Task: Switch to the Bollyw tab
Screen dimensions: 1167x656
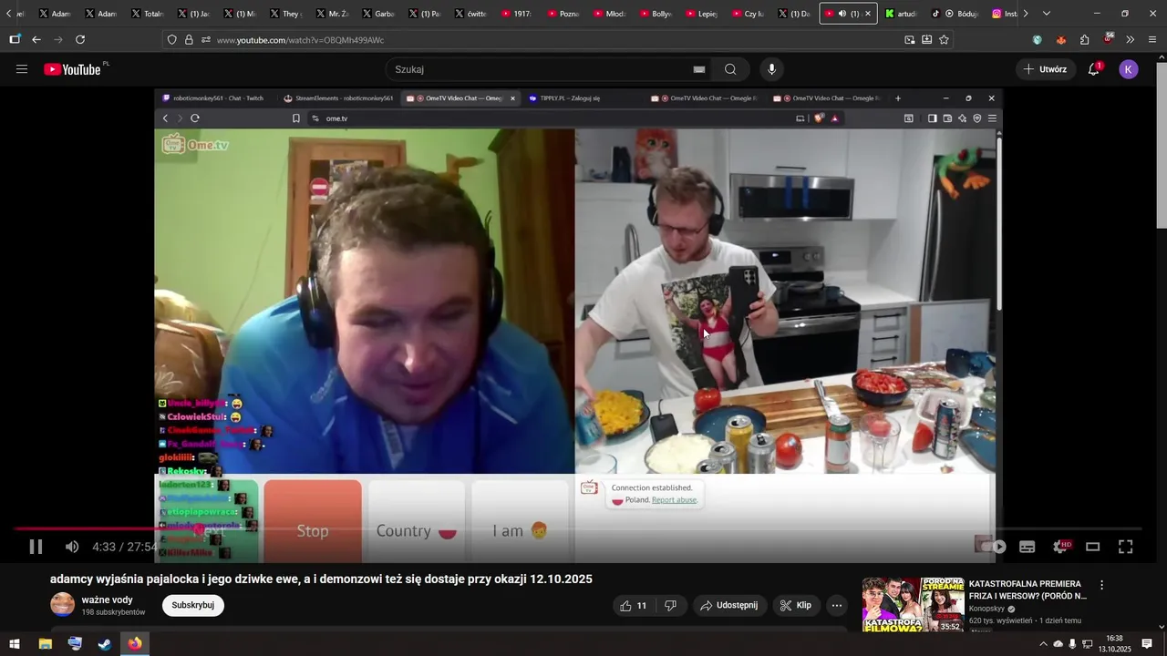Action: coord(656,14)
